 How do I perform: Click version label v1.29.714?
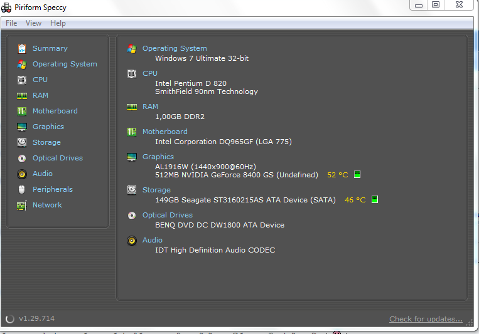[36, 318]
